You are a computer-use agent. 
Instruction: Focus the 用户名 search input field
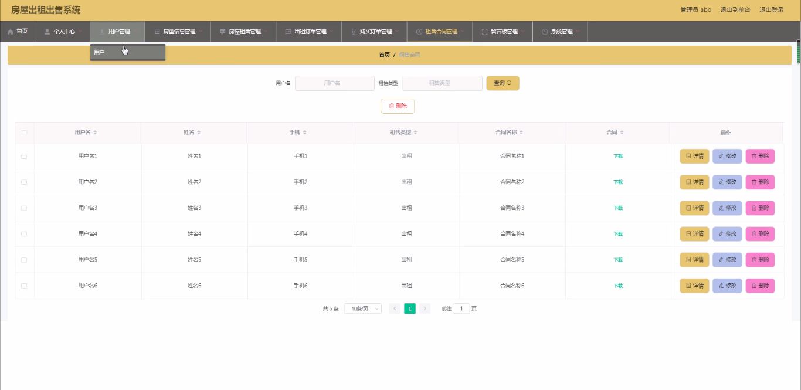point(334,83)
